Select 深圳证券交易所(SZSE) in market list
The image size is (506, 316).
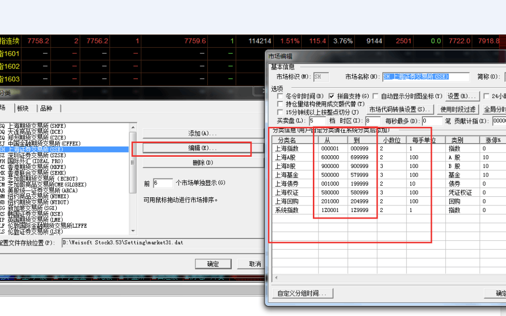64,155
